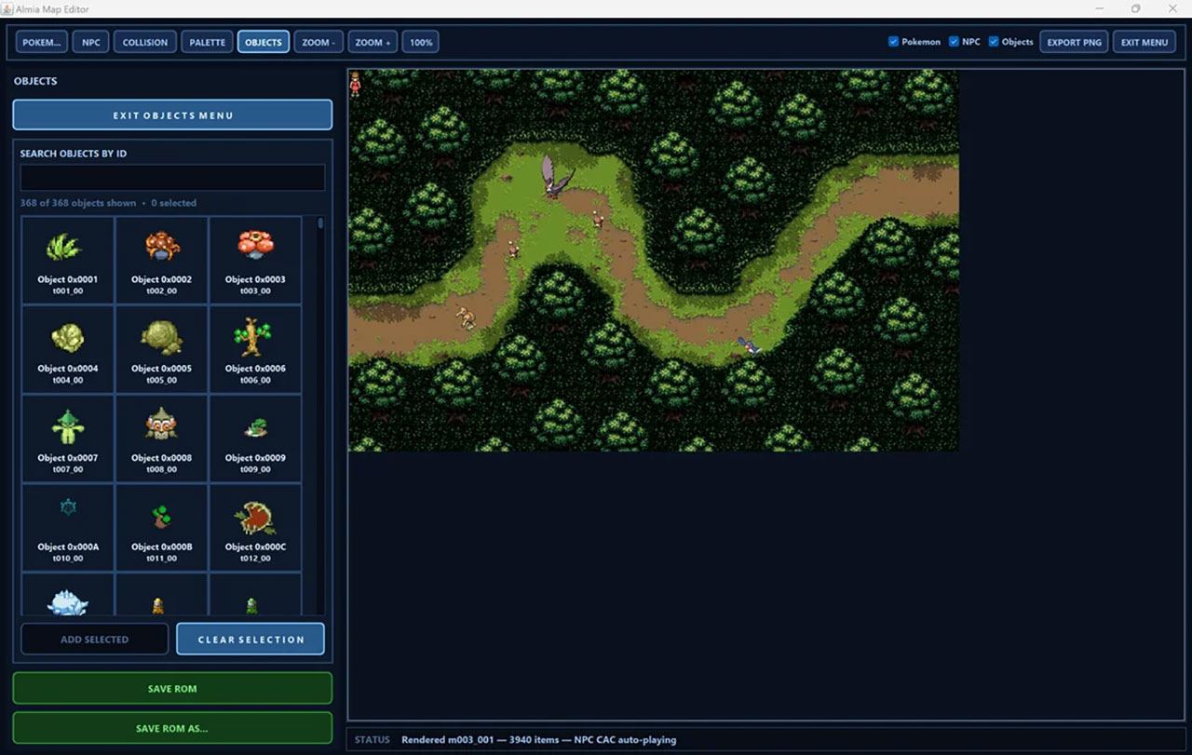Image resolution: width=1192 pixels, height=755 pixels.
Task: Toggle the Pokemon visibility checkbox
Action: [893, 42]
